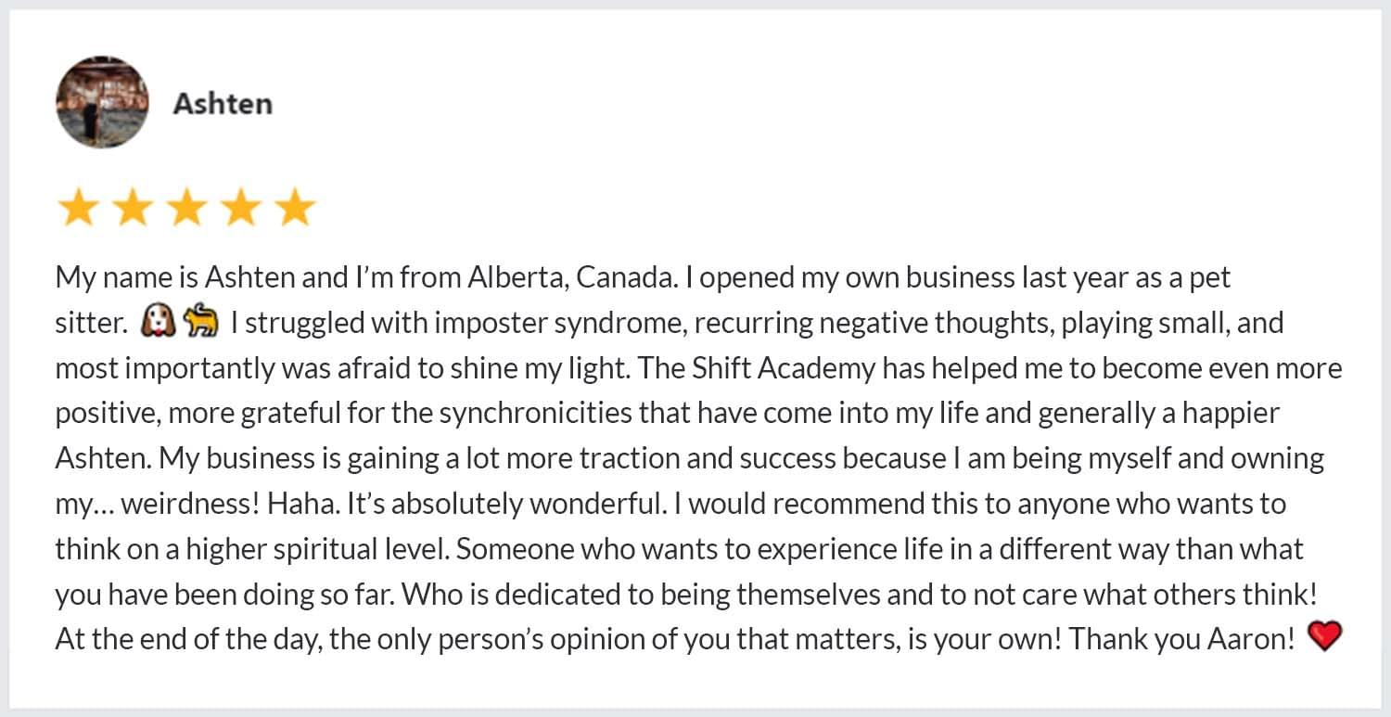The height and width of the screenshot is (717, 1391).
Task: Click Ashten's profile picture
Action: tap(102, 102)
